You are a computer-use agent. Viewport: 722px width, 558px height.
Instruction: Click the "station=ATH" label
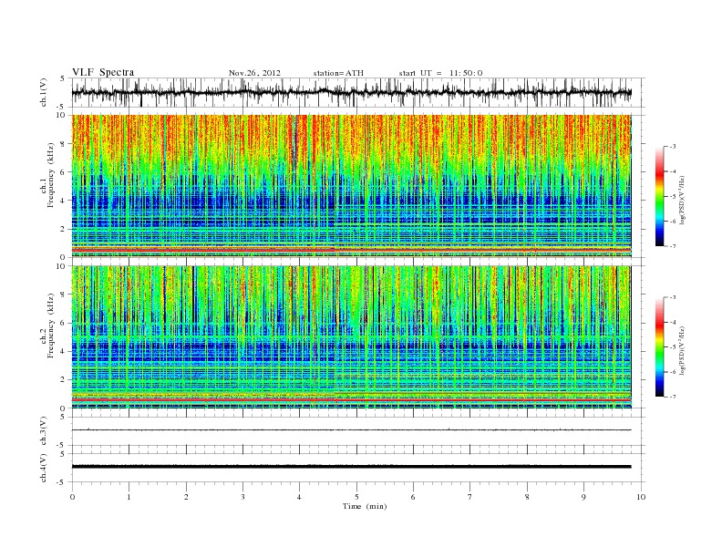(x=338, y=73)
